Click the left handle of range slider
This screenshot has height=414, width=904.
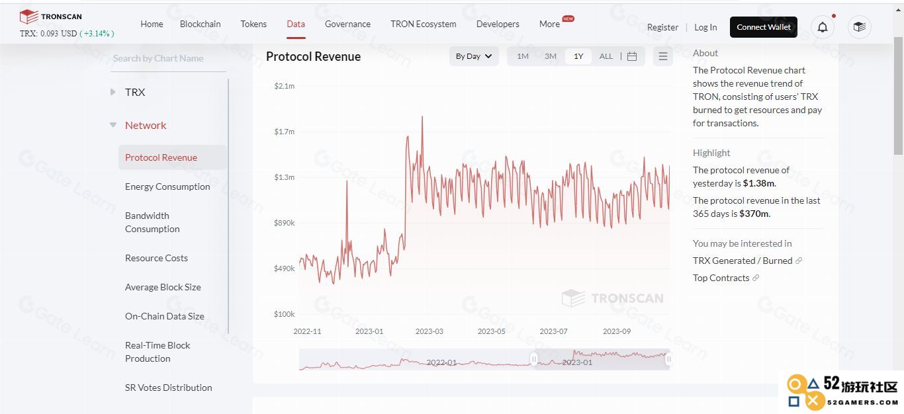click(534, 359)
